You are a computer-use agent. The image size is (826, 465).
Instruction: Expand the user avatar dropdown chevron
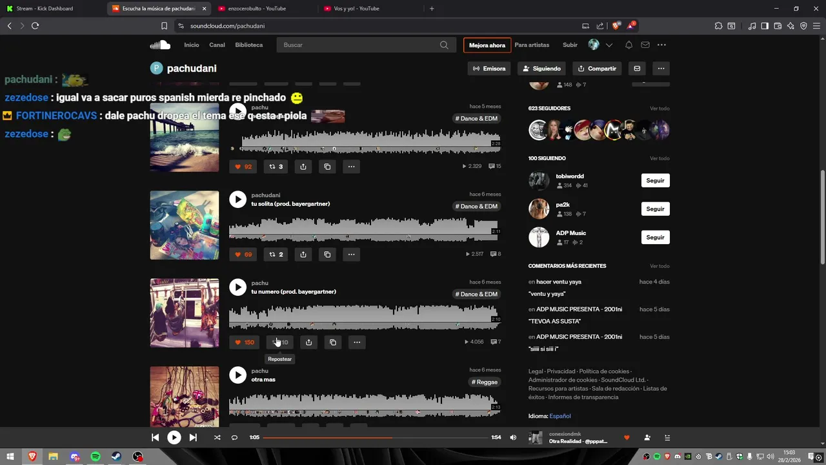tap(609, 45)
